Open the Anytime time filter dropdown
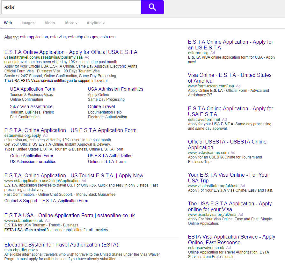The image size is (285, 265). point(96,23)
